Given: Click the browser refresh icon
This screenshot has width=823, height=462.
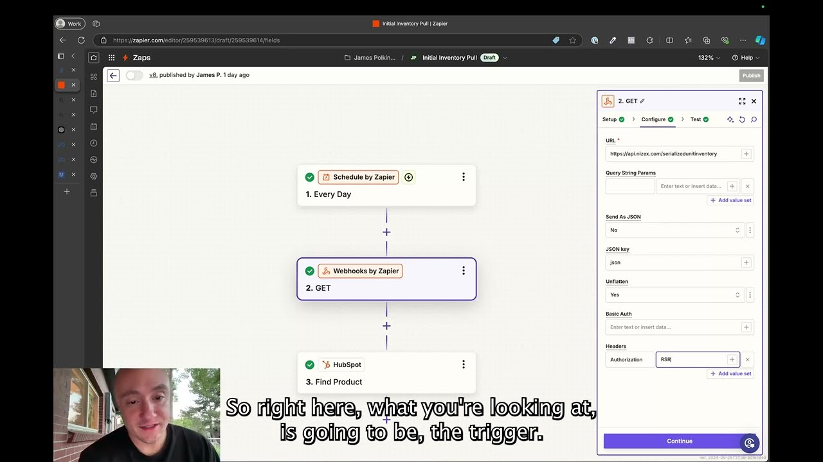Looking at the screenshot, I should [81, 40].
